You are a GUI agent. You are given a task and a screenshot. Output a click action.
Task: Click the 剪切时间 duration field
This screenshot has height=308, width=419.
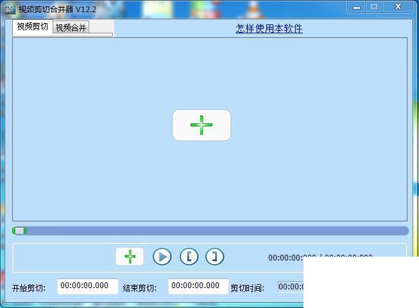[291, 287]
